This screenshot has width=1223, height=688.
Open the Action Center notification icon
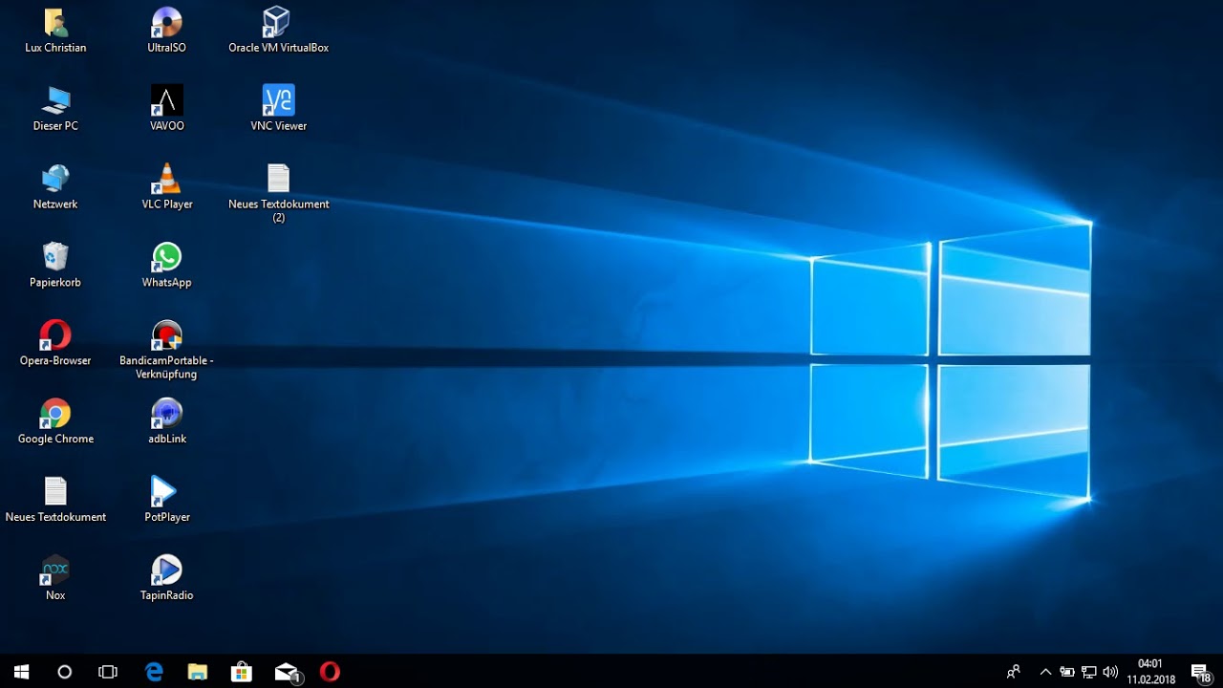click(1201, 672)
